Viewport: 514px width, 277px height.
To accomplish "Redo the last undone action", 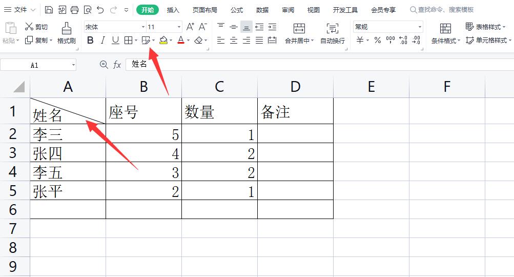I will coord(113,10).
